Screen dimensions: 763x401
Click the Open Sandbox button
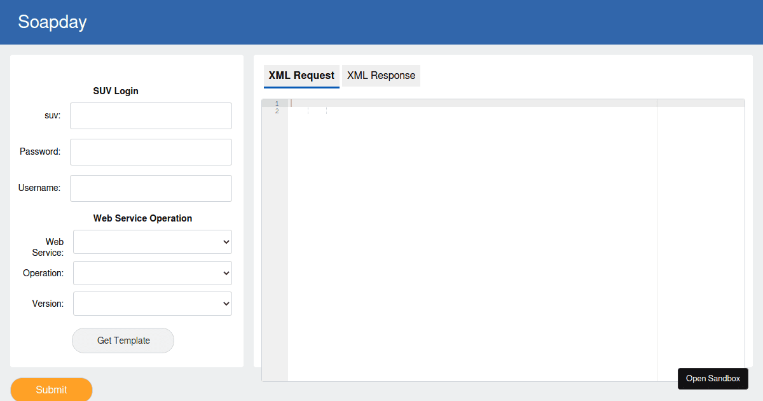(x=713, y=379)
